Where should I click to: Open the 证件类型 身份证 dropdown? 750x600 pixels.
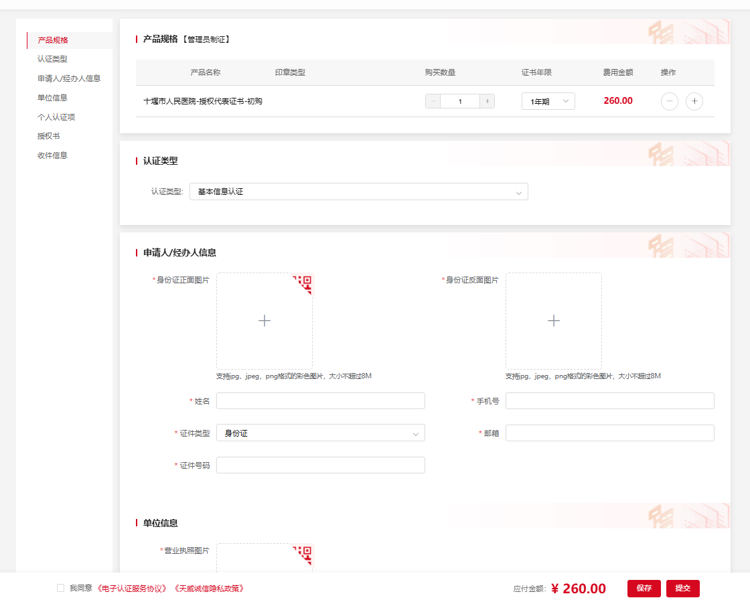(320, 433)
